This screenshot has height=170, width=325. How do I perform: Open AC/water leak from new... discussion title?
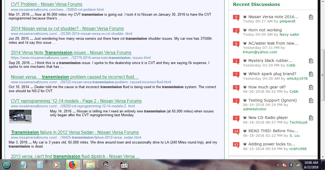273,43
